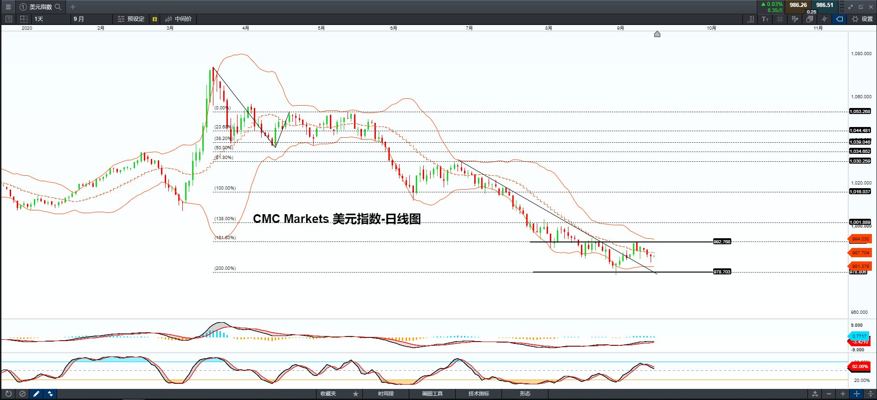Toggle the candlestick crosshair icon
This screenshot has height=400, width=877.
point(825,19)
